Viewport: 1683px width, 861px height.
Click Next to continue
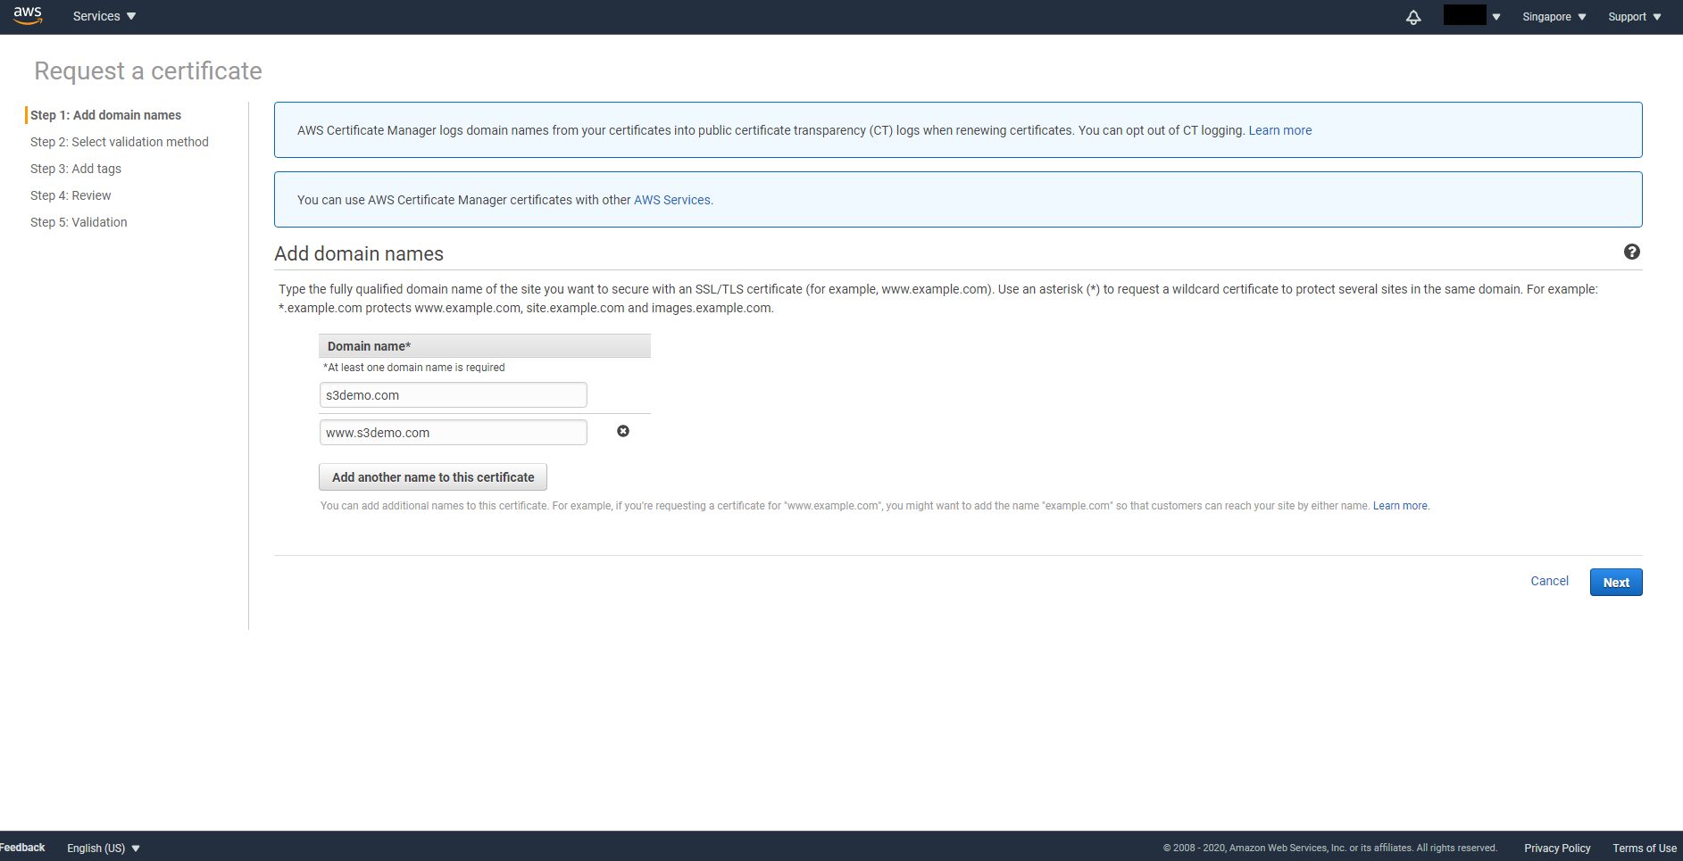tap(1616, 582)
